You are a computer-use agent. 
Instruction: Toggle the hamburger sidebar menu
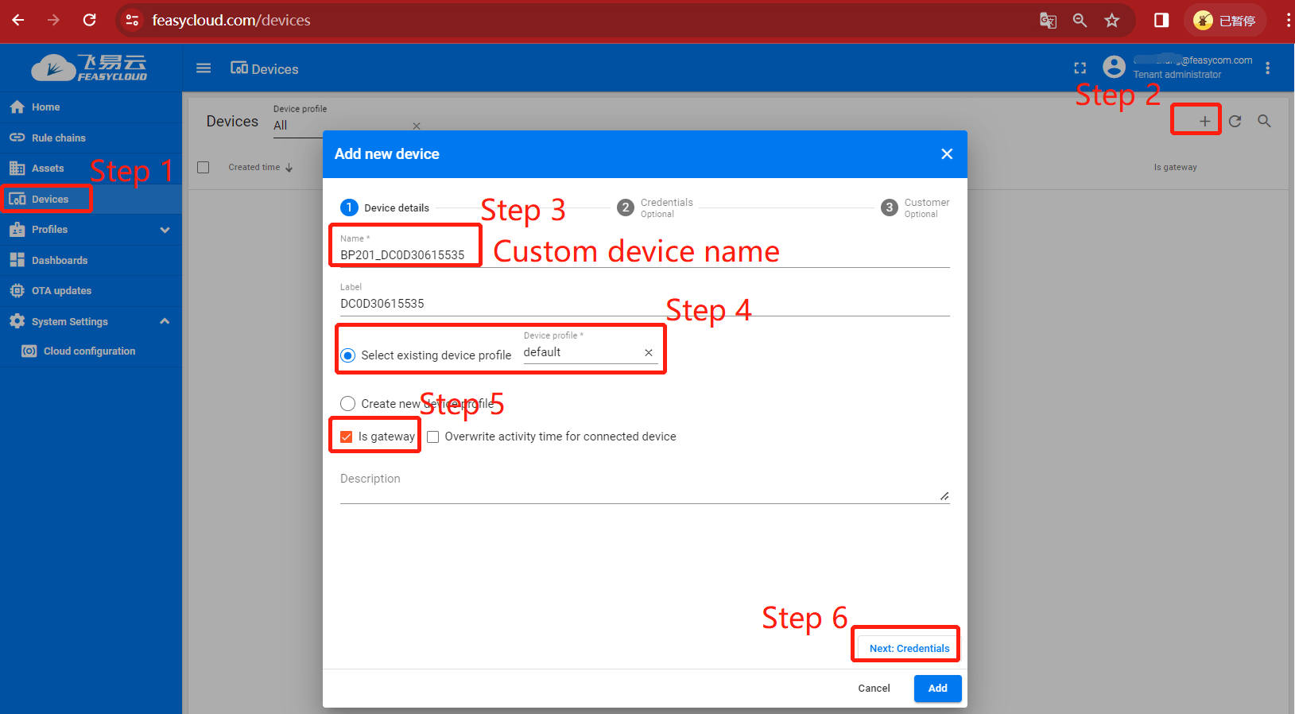[204, 68]
